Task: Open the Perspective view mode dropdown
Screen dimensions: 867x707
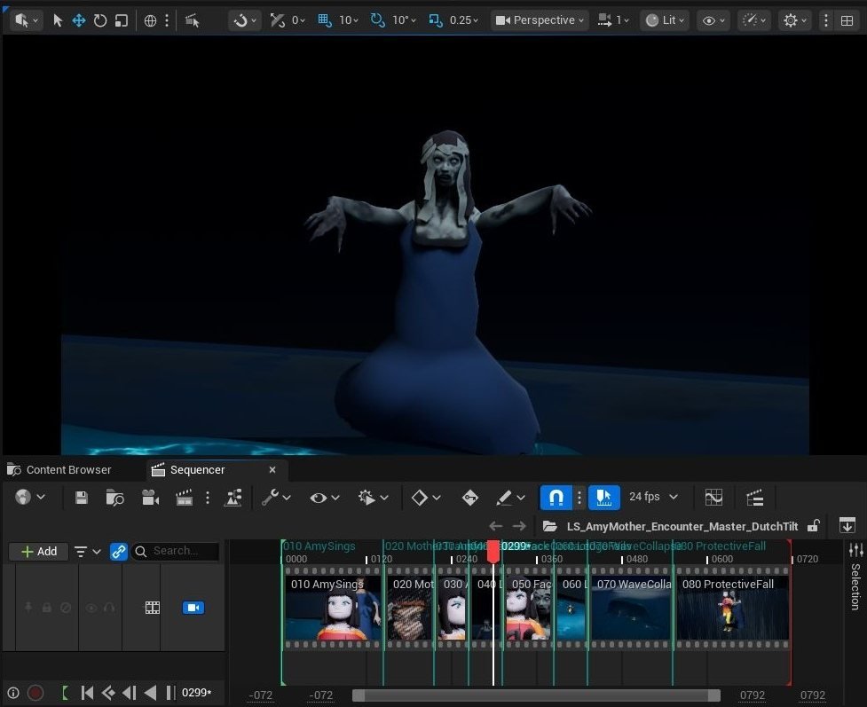Action: [540, 20]
